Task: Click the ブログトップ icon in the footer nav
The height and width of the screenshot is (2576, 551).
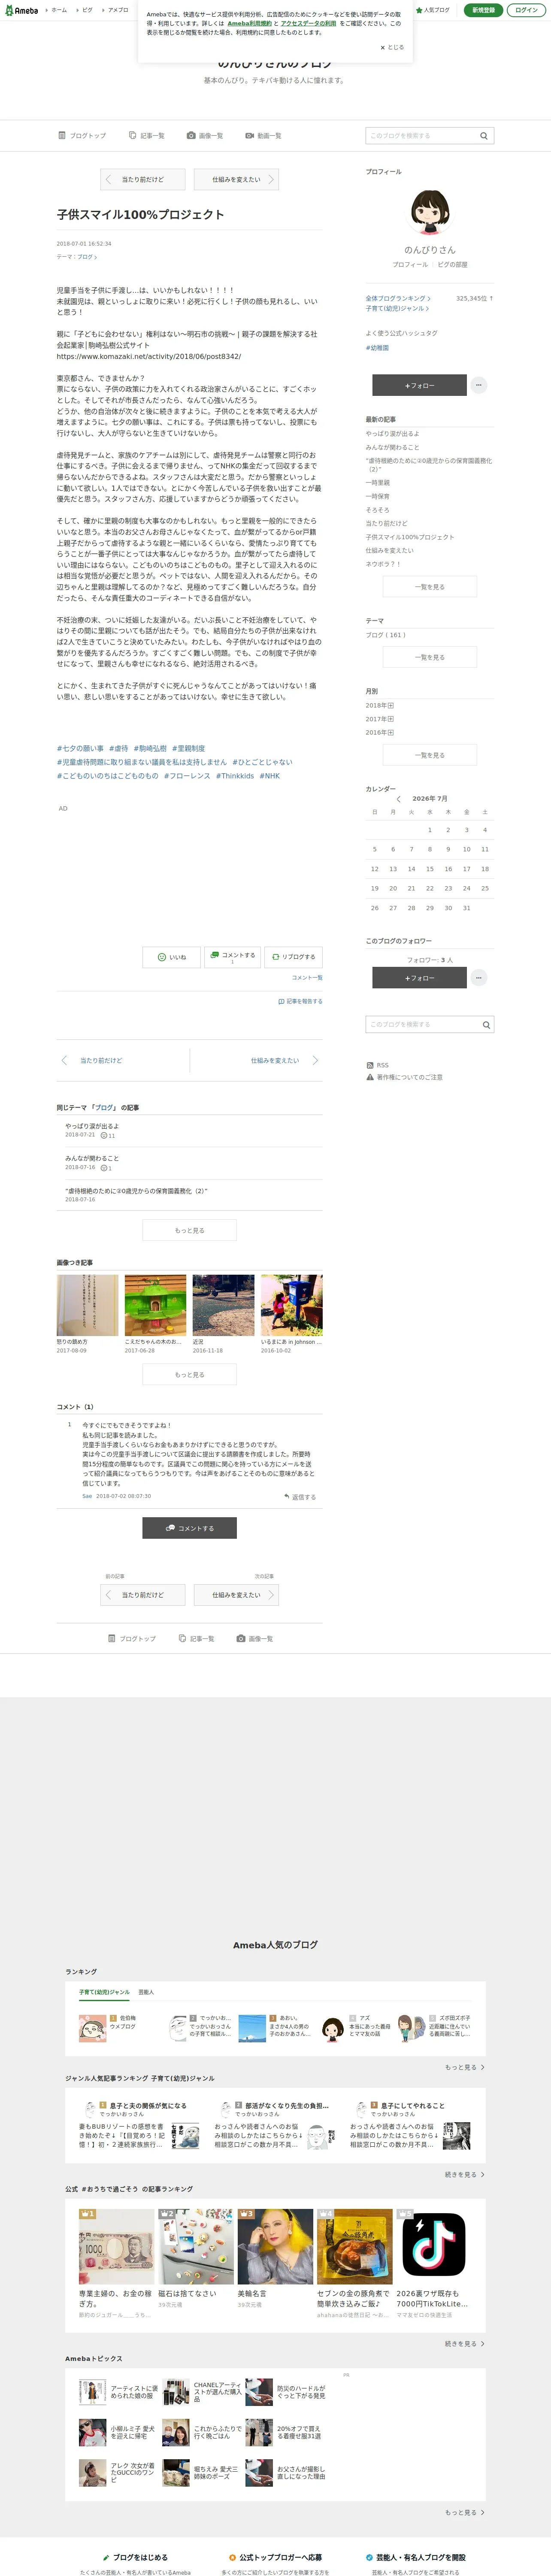Action: click(112, 1638)
